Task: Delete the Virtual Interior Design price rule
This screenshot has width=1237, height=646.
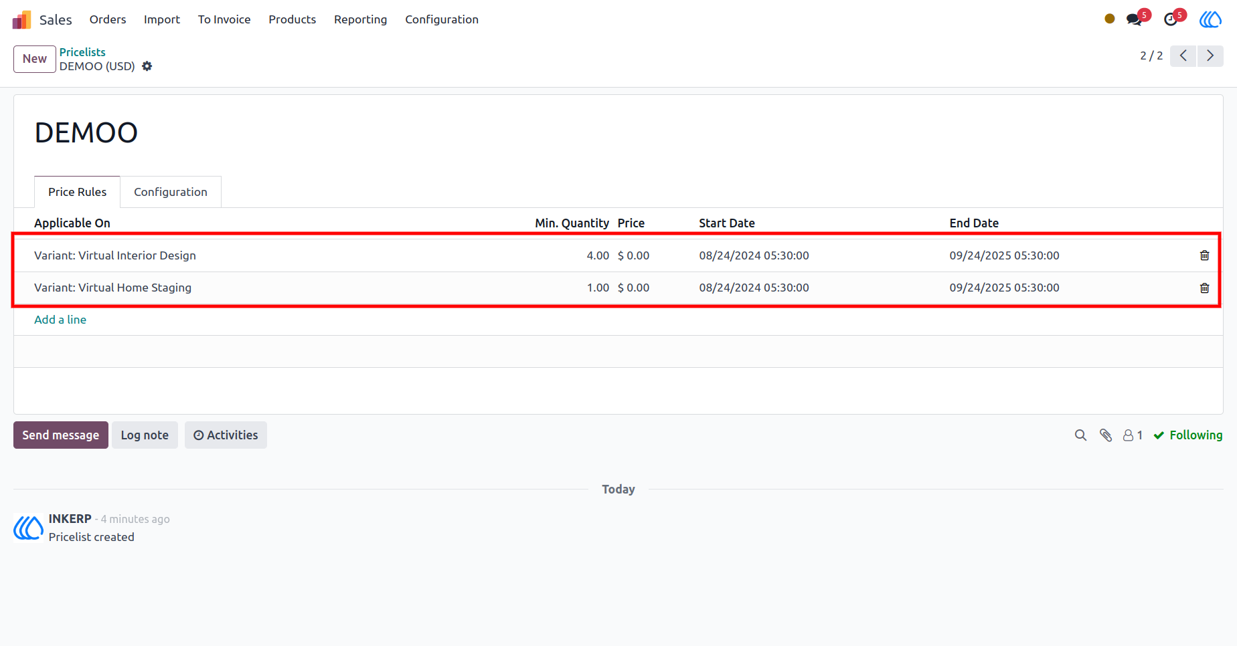Action: coord(1204,255)
